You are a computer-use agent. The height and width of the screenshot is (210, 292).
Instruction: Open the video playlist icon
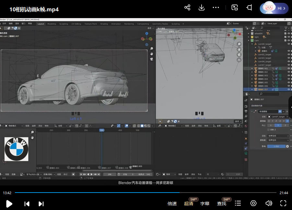click(238, 203)
